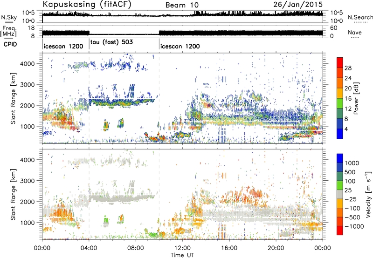Click the "N.Sky" legend label
The width and height of the screenshot is (373, 258).
coord(9,17)
